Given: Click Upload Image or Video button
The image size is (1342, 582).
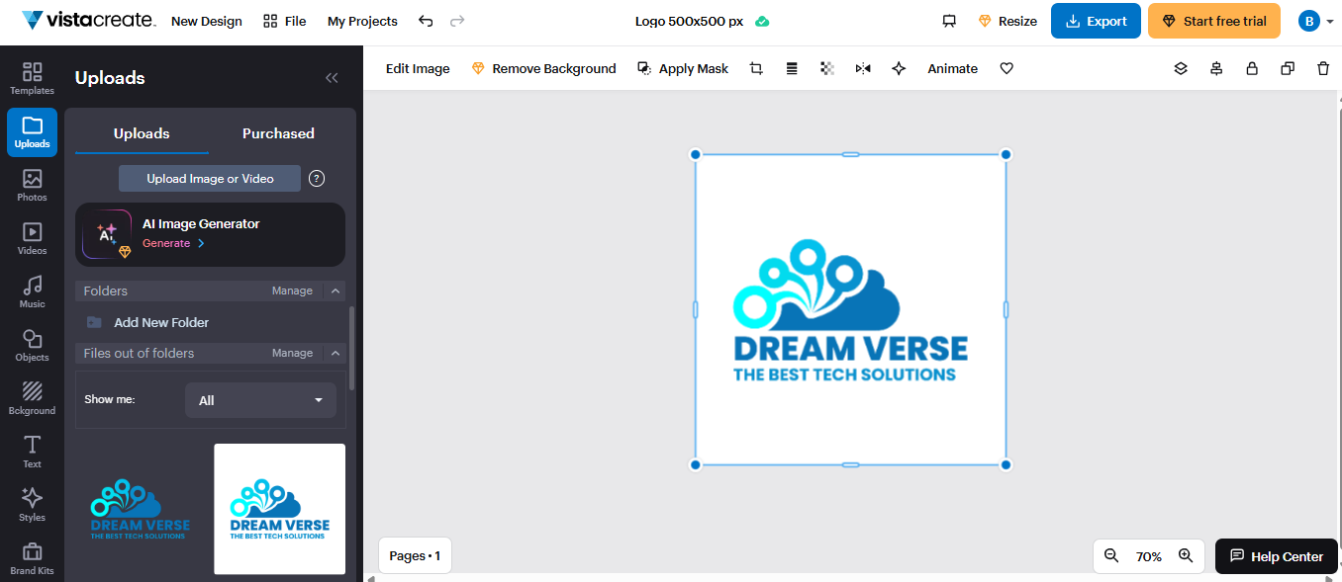Looking at the screenshot, I should click(x=210, y=179).
